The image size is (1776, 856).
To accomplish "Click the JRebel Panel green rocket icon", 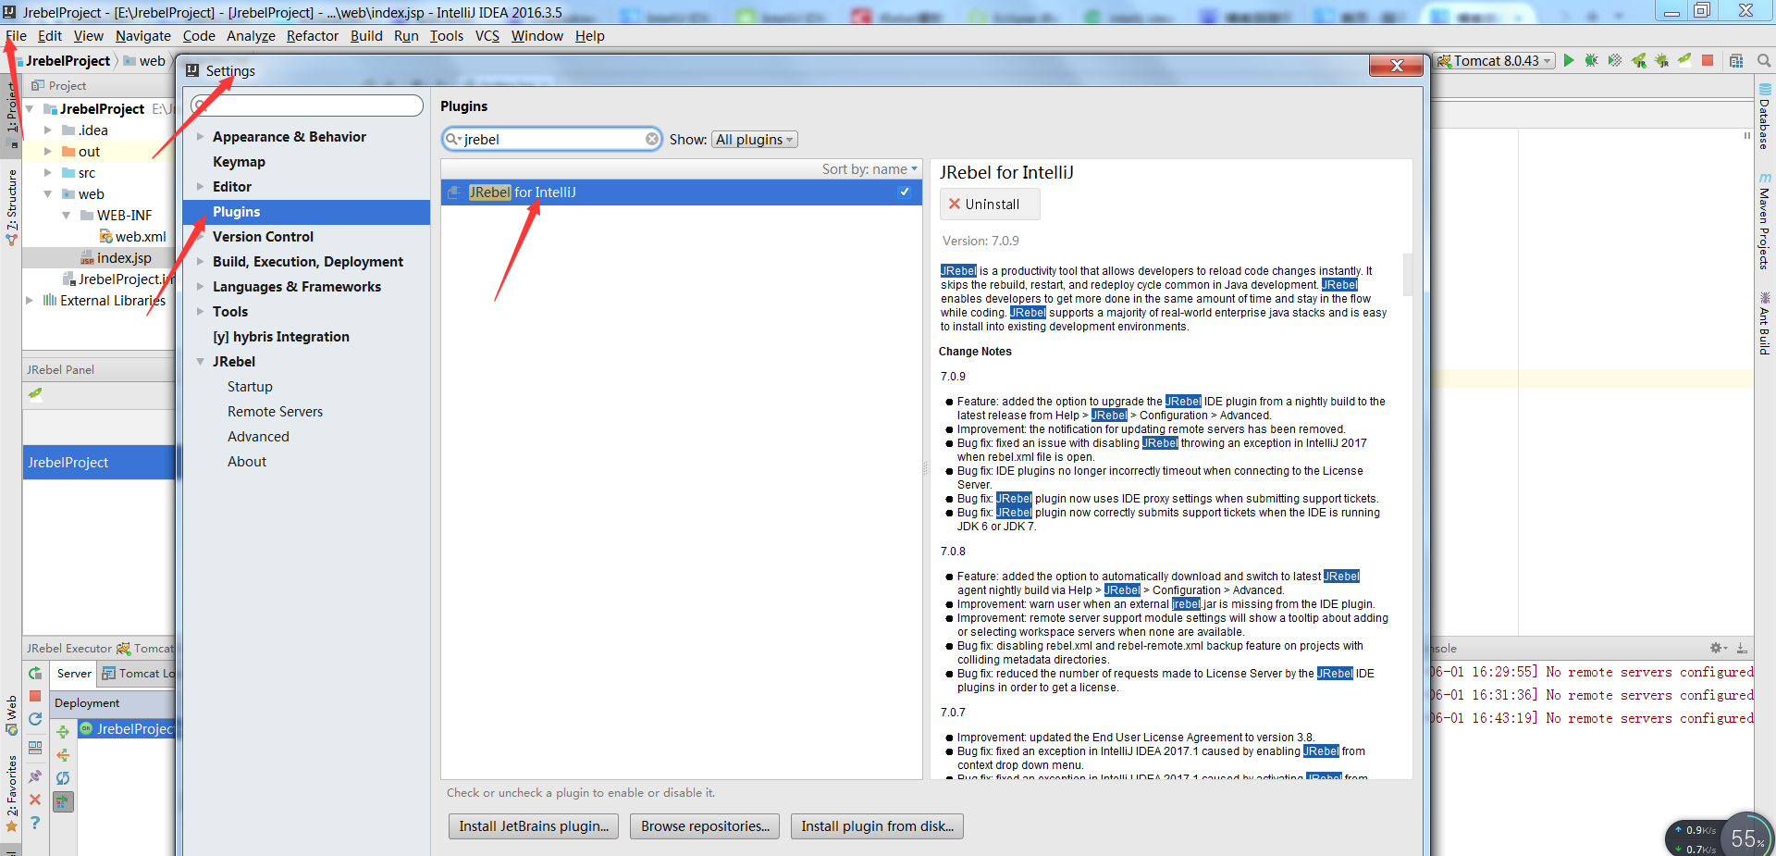I will point(35,394).
